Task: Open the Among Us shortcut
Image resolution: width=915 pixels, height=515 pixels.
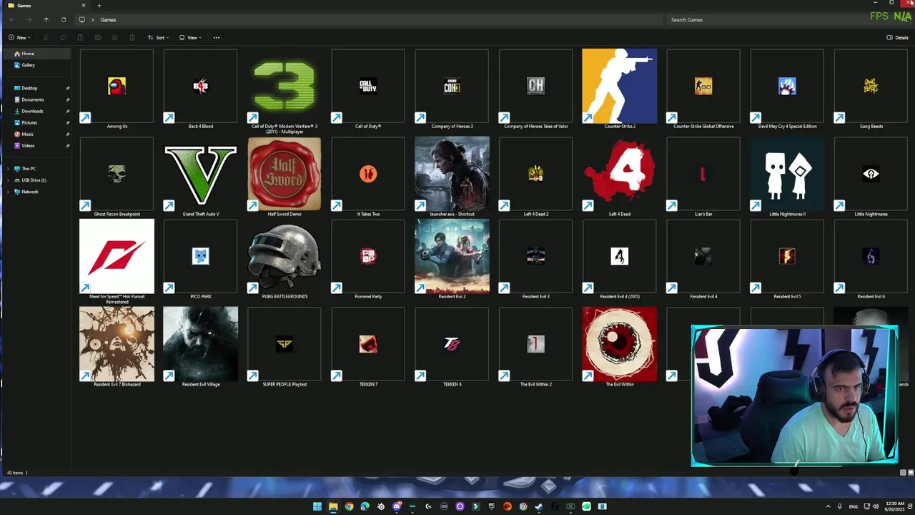Action: [117, 89]
